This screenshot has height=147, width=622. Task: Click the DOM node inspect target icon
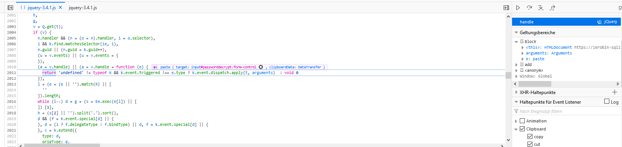pyautogui.click(x=261, y=67)
